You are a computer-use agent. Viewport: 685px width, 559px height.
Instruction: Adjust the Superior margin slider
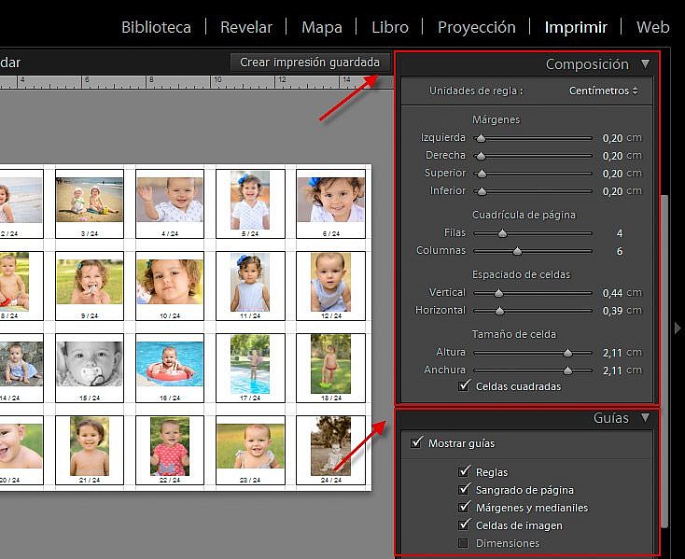coord(533,174)
